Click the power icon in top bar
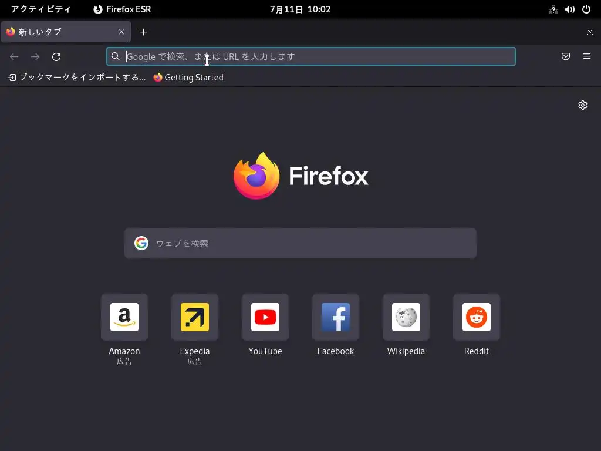This screenshot has width=601, height=451. click(586, 9)
